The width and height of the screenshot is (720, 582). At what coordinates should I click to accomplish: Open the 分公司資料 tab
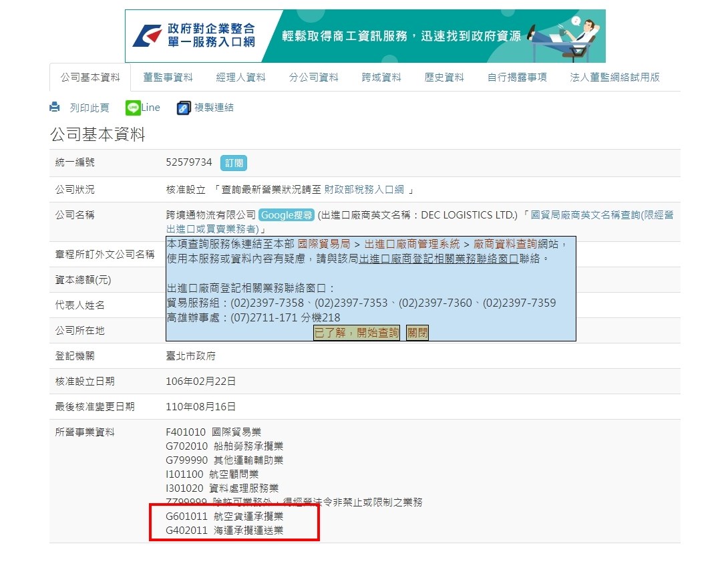coord(313,78)
